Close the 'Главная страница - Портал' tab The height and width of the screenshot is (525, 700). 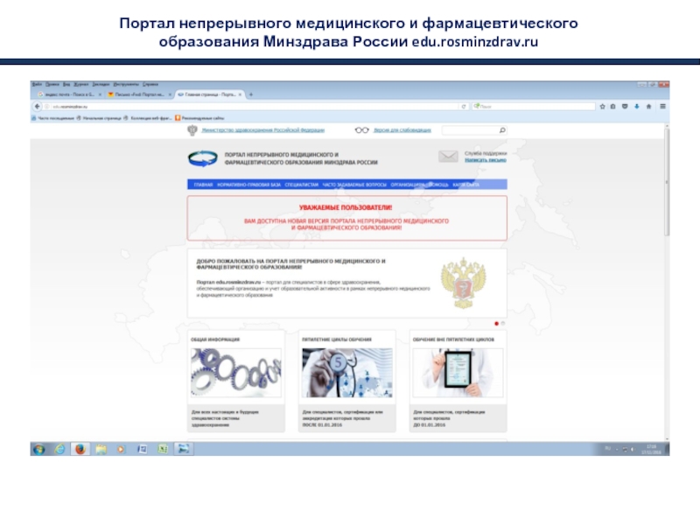pyautogui.click(x=240, y=94)
